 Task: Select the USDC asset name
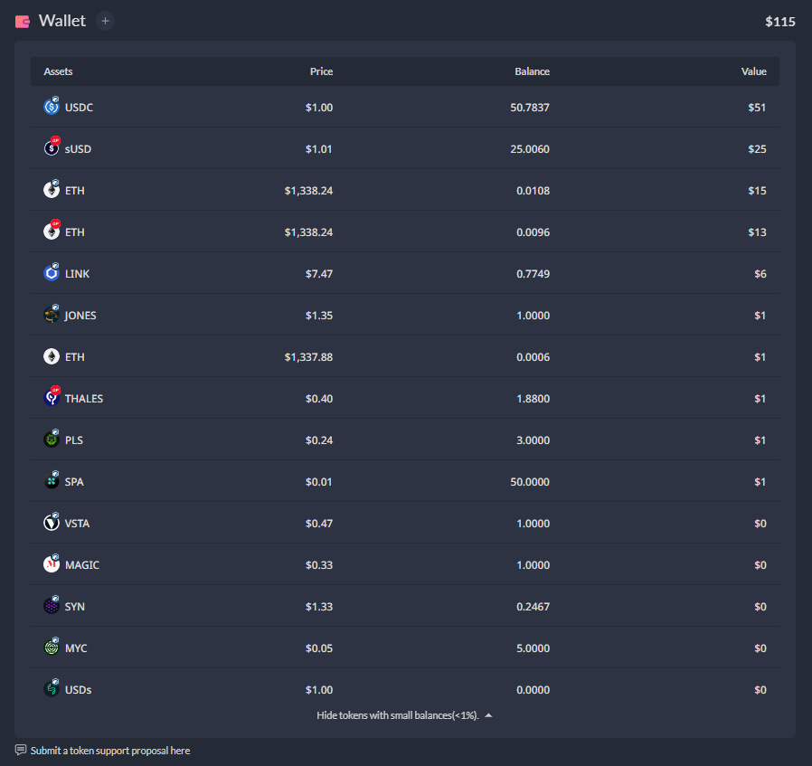[x=79, y=108]
